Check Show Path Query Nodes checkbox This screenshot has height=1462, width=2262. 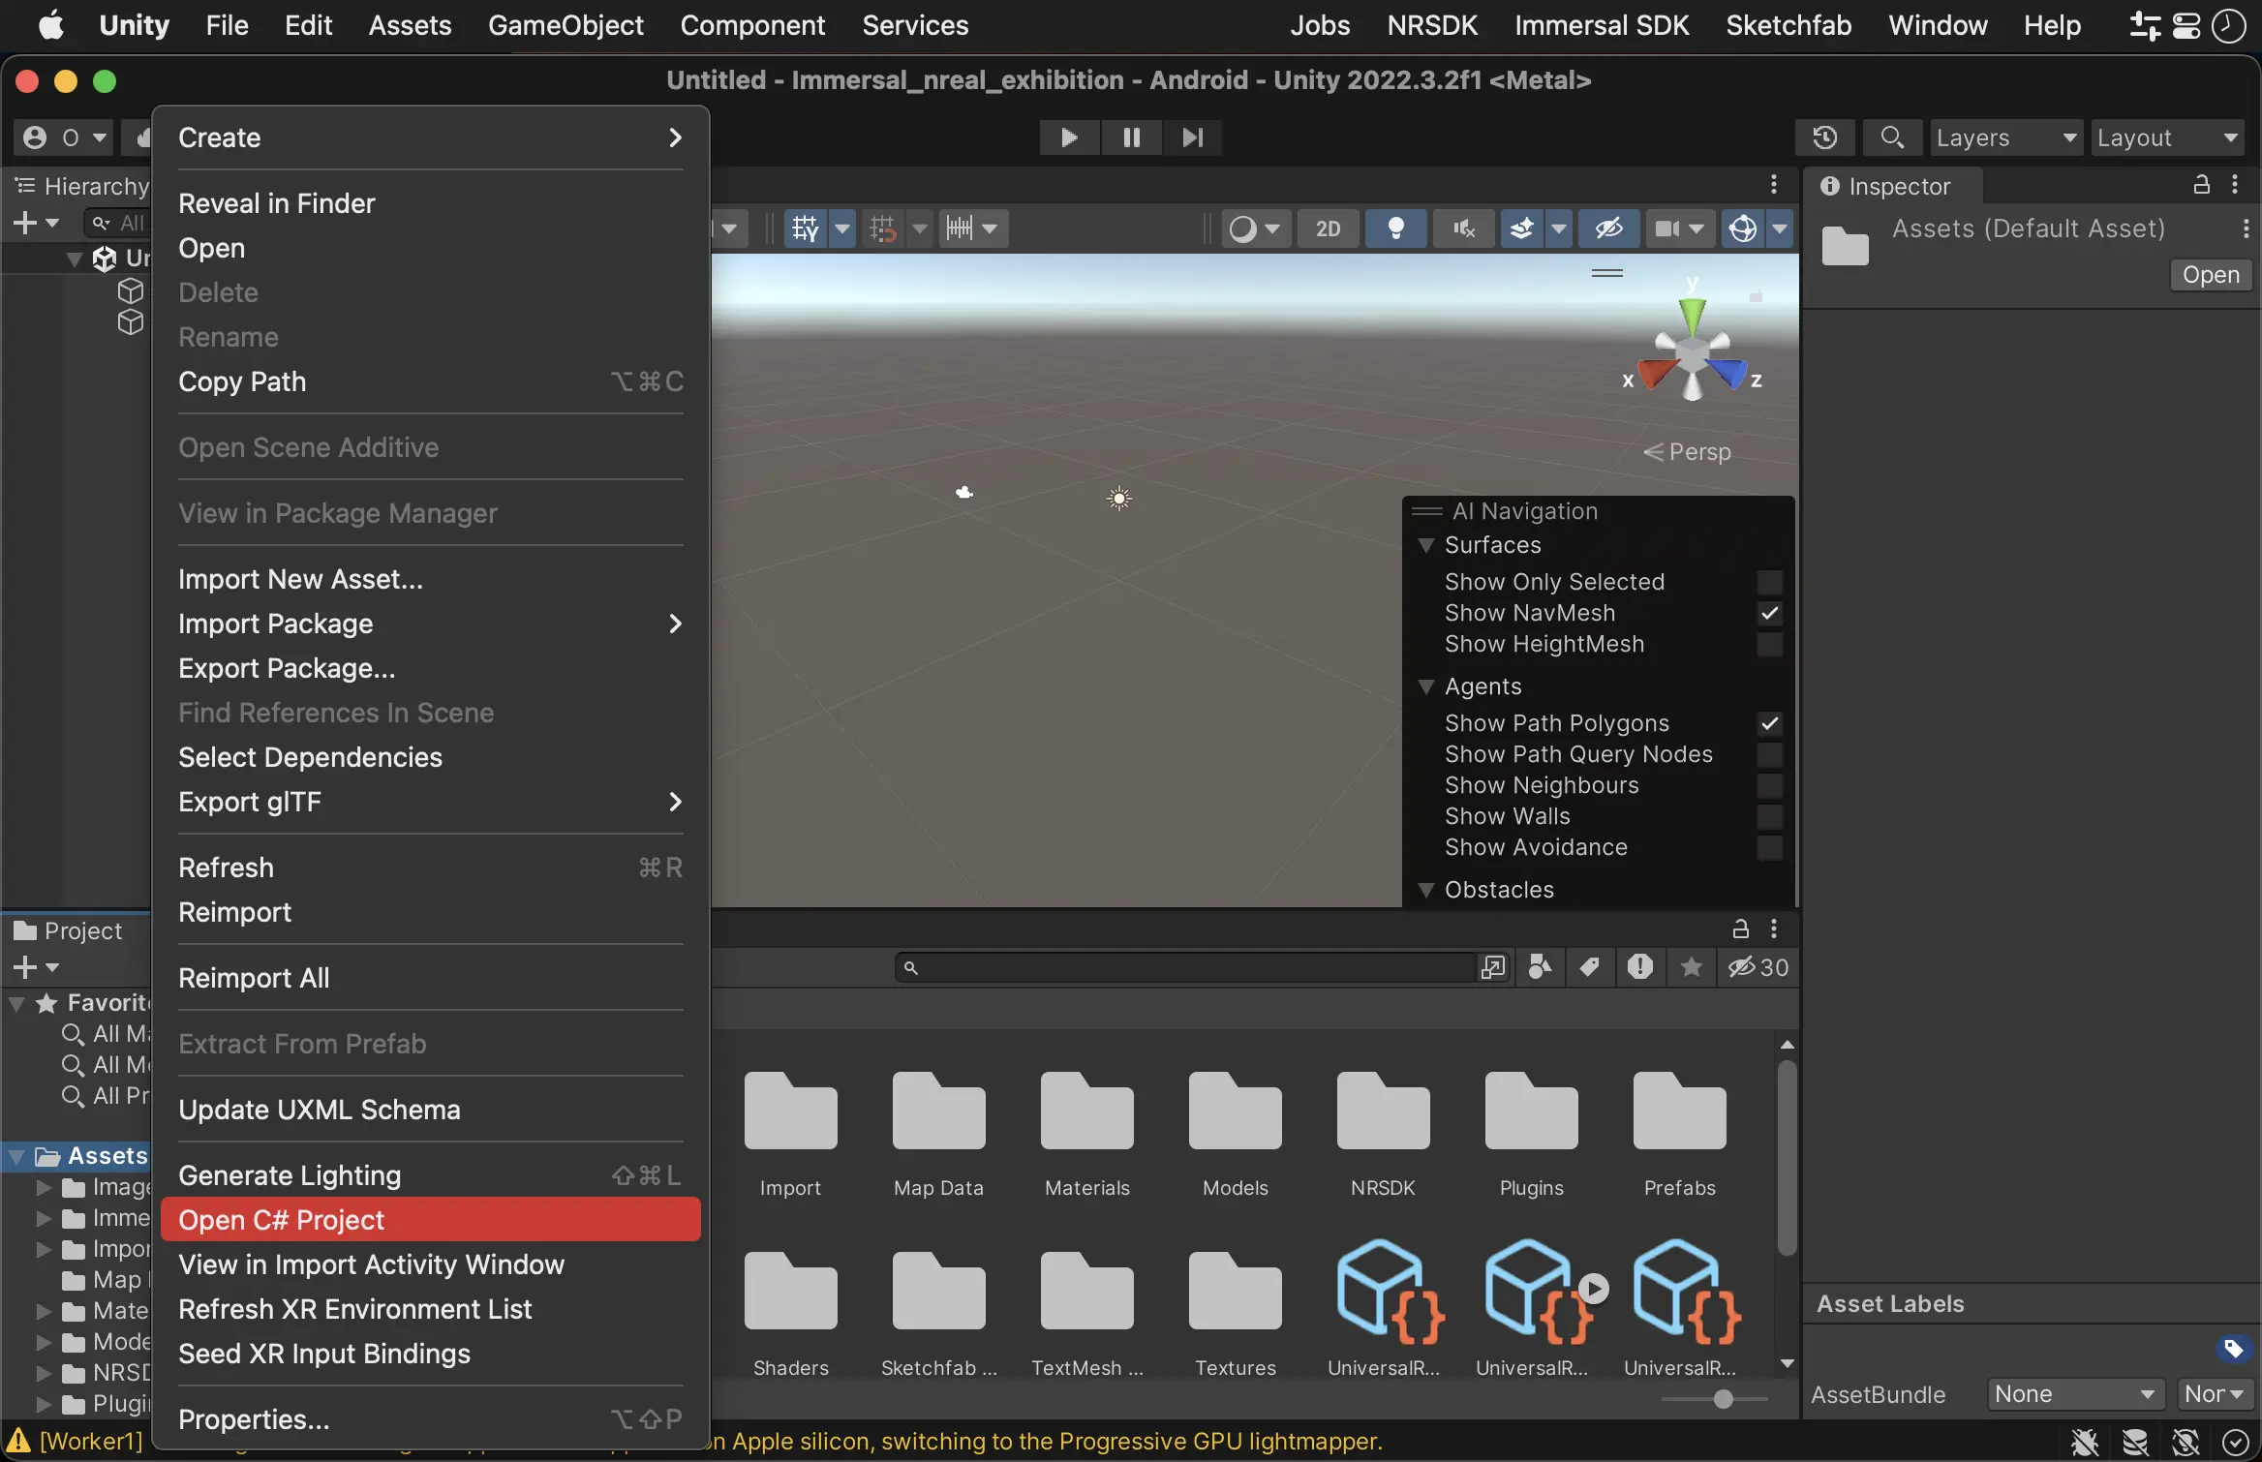[x=1769, y=754]
